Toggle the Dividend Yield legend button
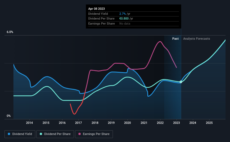The width and height of the screenshot is (230, 142). tap(20, 134)
